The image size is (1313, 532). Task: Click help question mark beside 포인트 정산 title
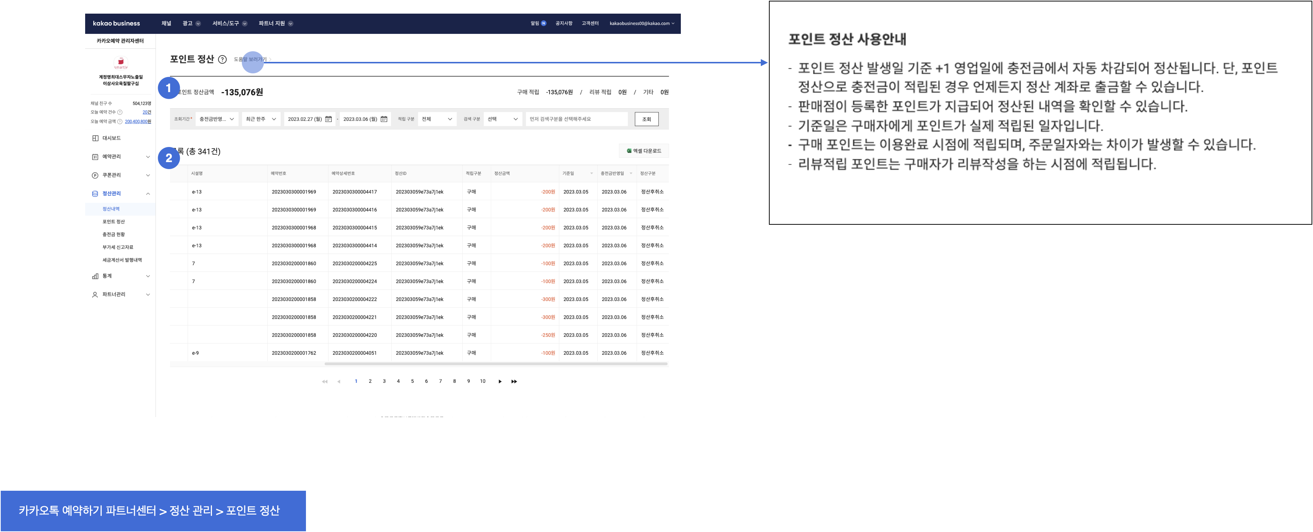[x=222, y=60]
